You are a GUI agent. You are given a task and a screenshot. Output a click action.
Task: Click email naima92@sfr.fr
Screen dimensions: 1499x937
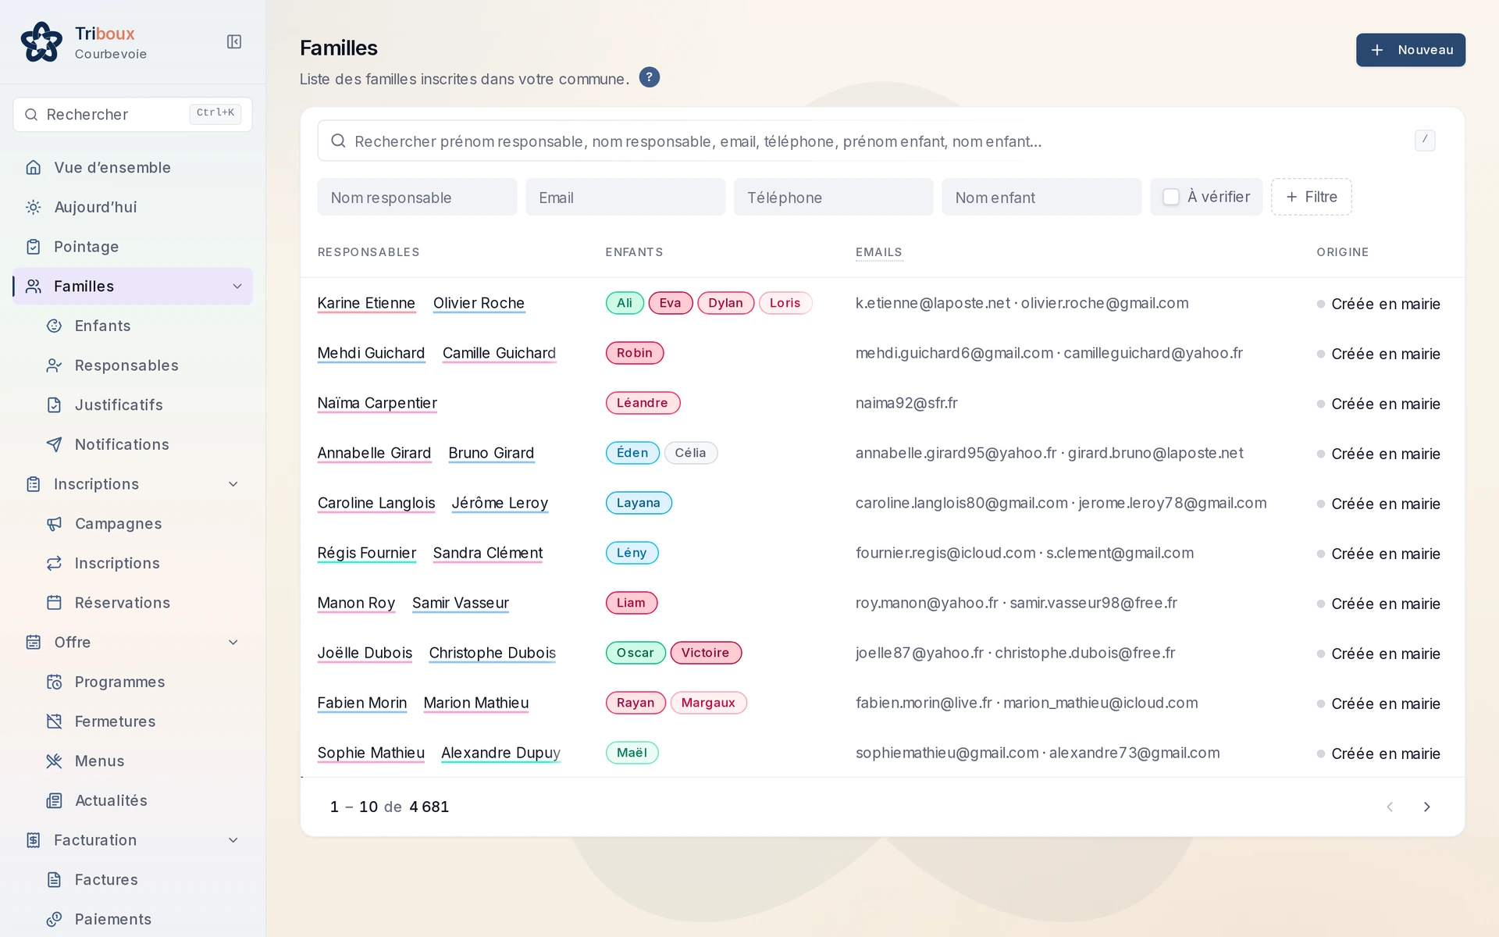(906, 403)
